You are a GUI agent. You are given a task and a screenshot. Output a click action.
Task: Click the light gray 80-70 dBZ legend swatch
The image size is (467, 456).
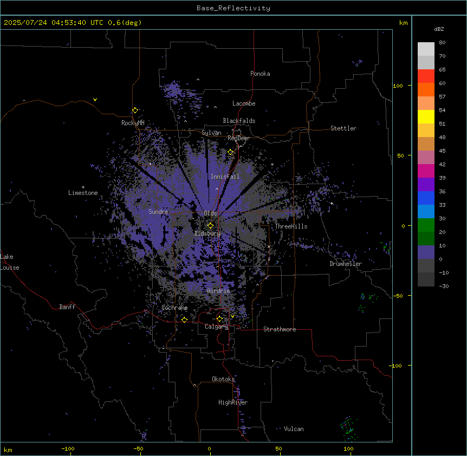point(426,49)
